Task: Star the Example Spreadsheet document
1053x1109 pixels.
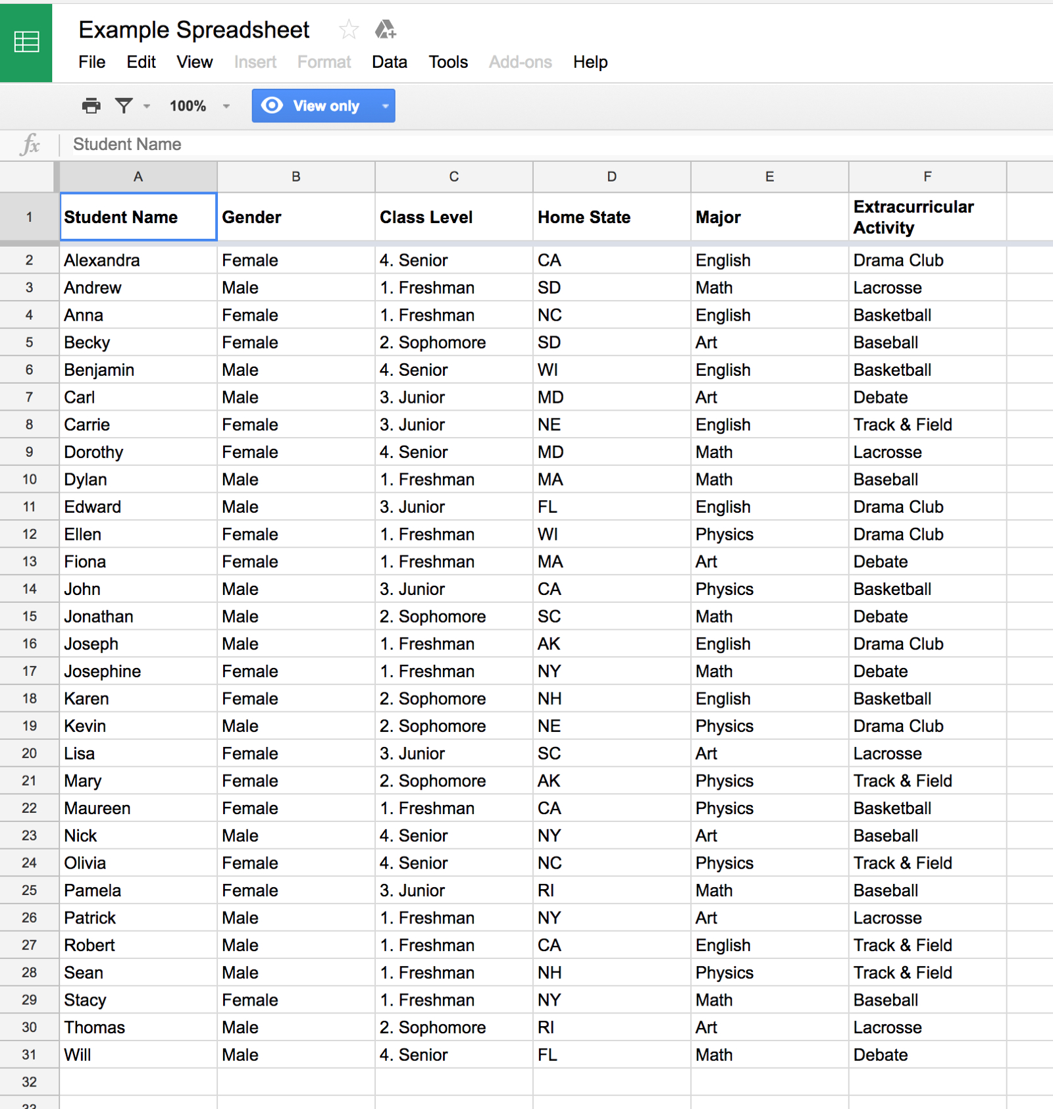Action: pyautogui.click(x=348, y=30)
